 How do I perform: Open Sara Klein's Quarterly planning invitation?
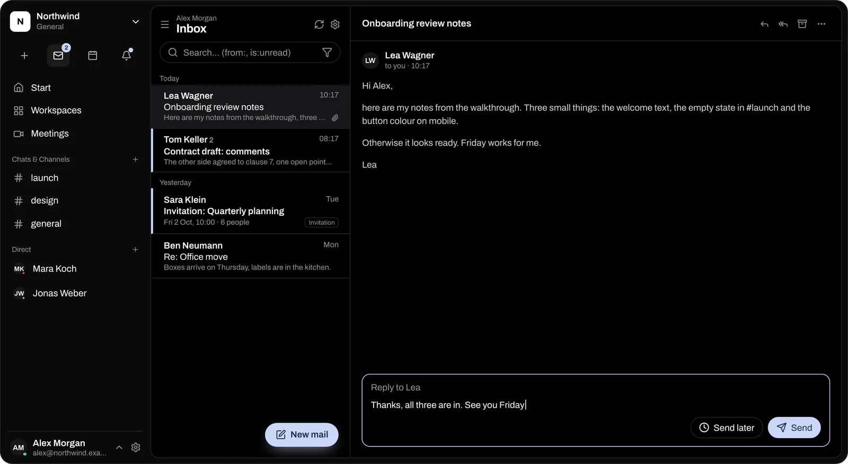click(x=251, y=211)
